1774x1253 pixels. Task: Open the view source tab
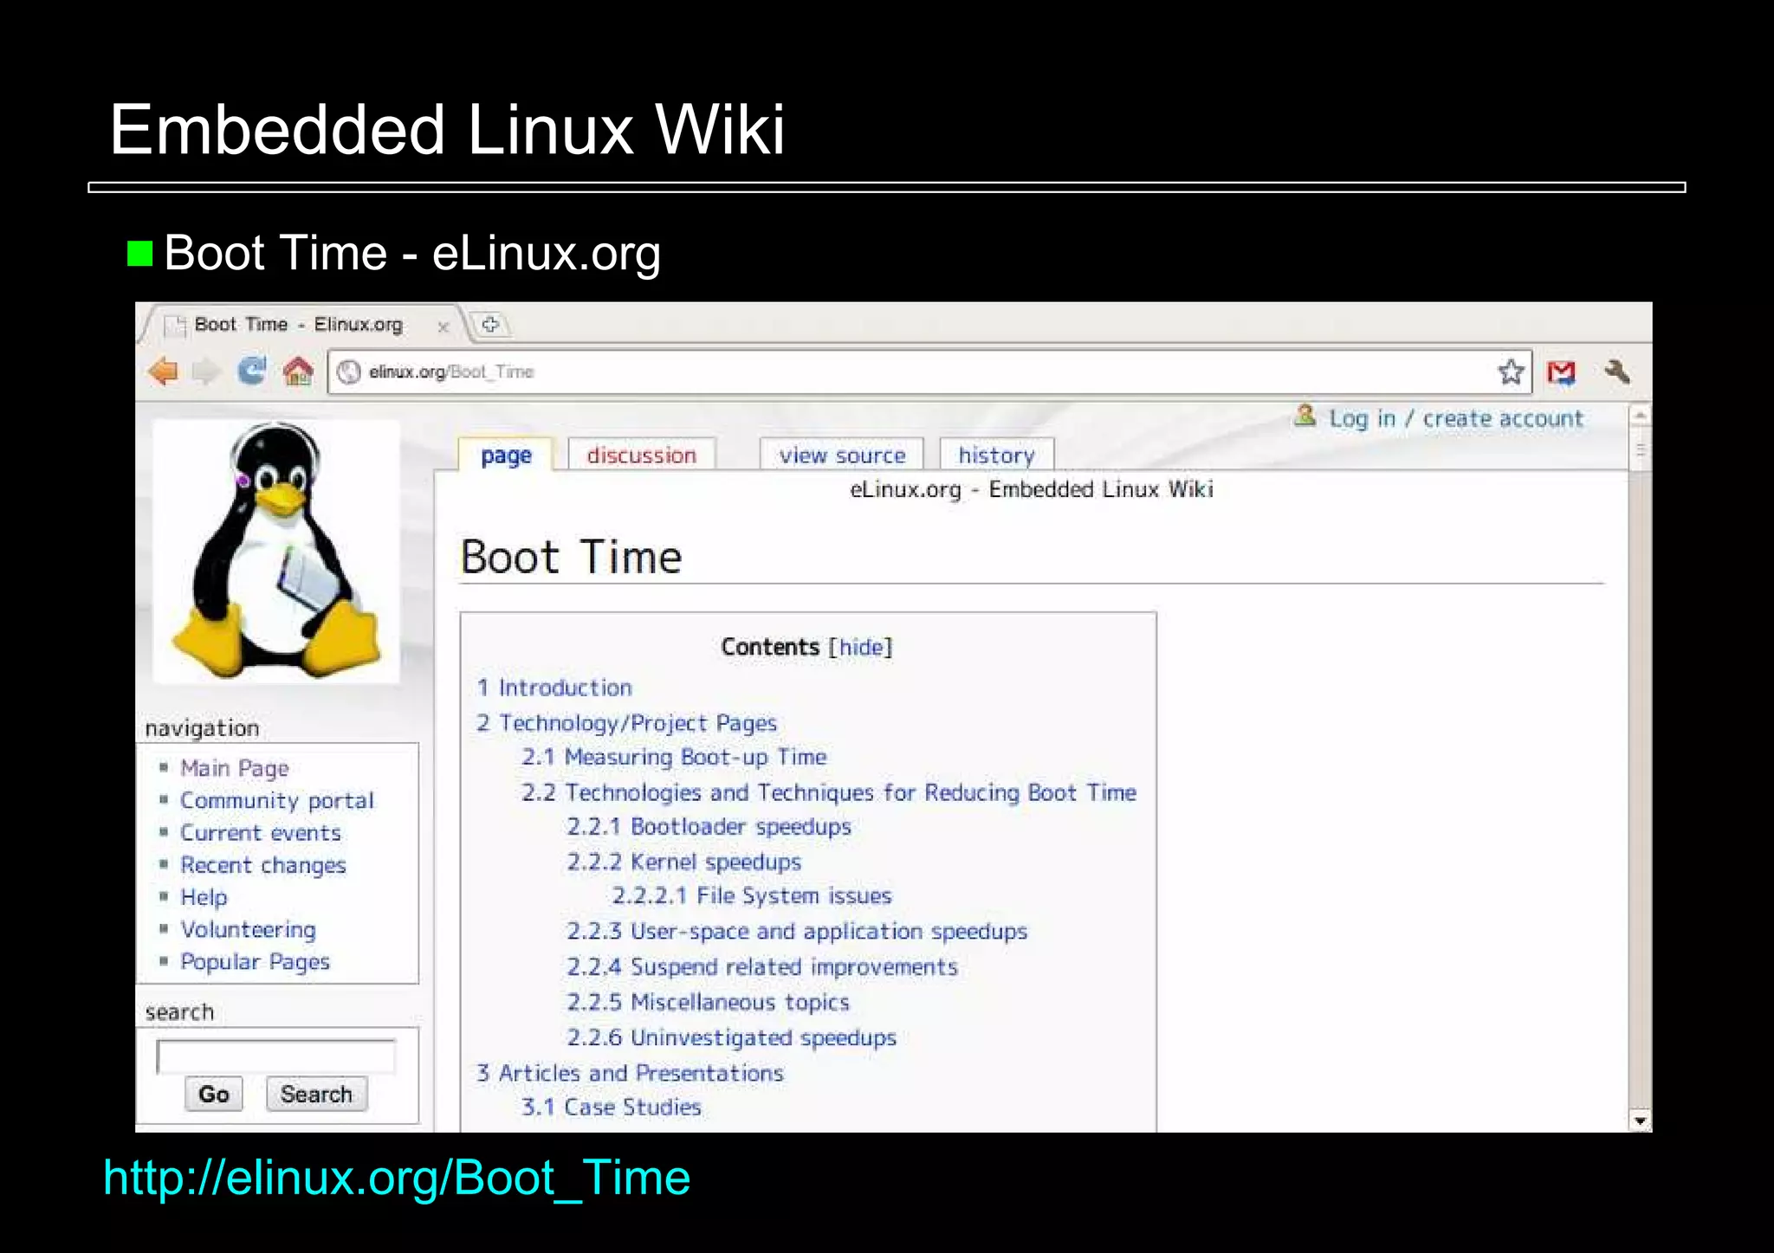pos(842,455)
